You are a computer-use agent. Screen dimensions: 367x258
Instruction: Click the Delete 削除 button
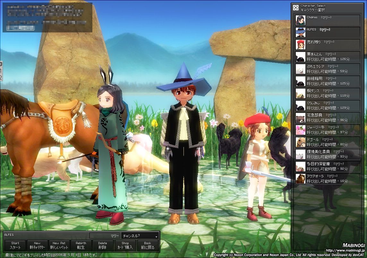coord(103,245)
